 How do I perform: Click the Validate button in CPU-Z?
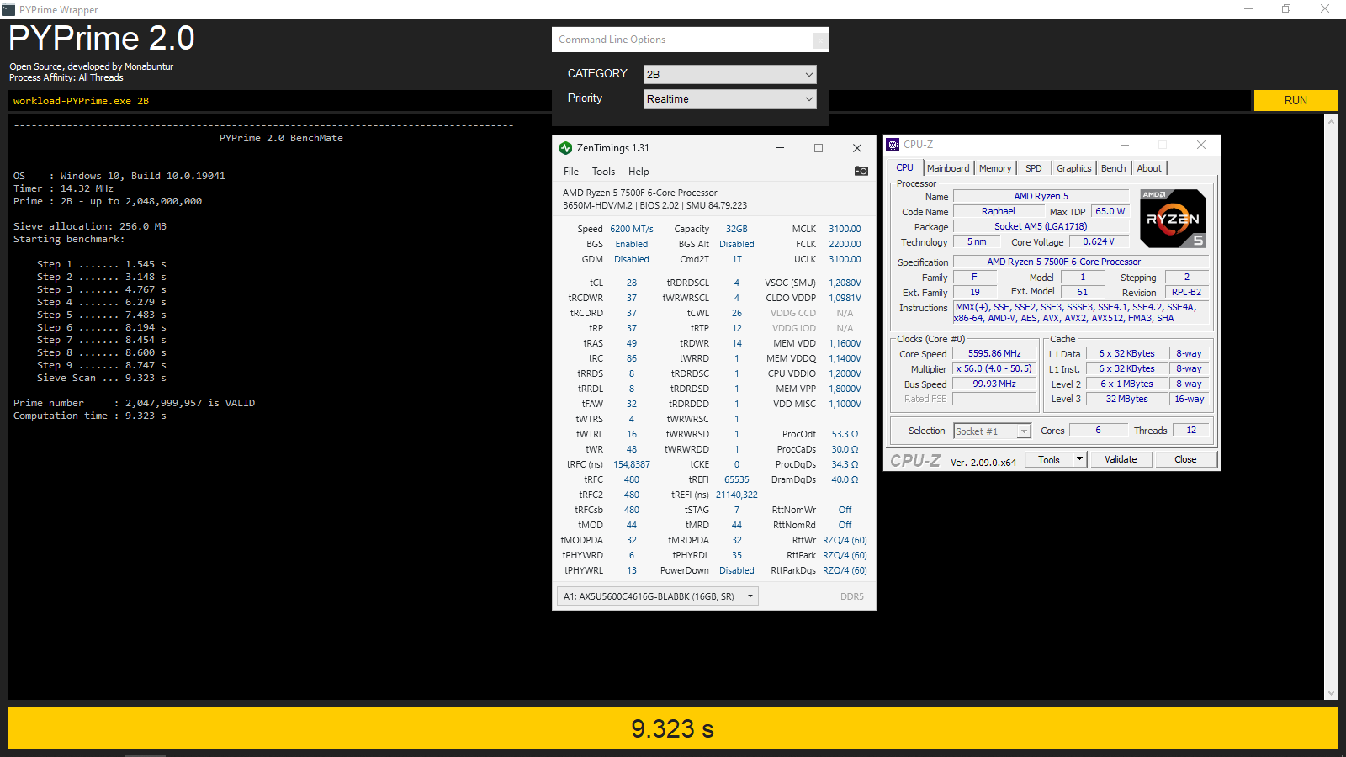(1121, 459)
